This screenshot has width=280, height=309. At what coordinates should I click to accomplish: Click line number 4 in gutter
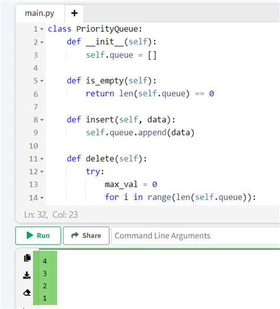[x=35, y=68]
